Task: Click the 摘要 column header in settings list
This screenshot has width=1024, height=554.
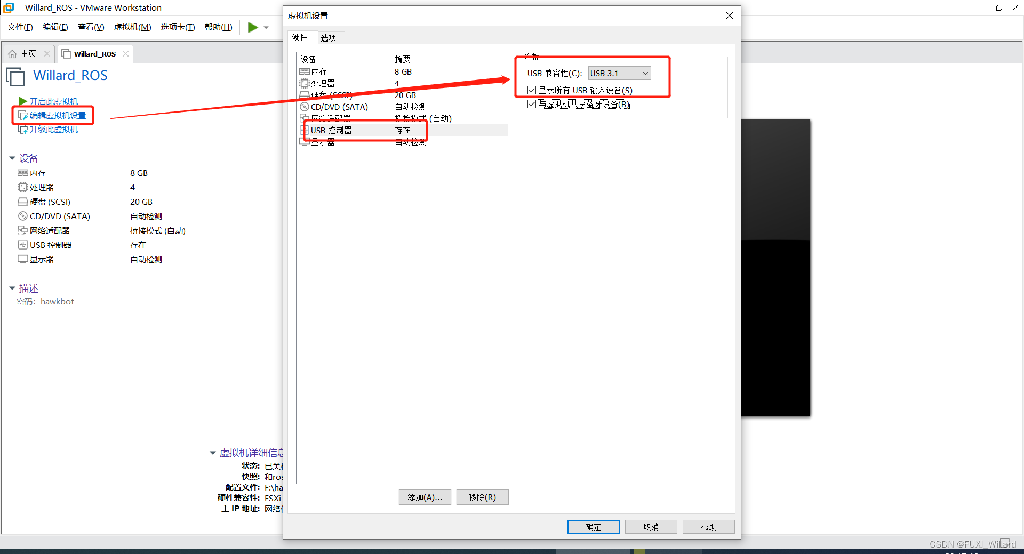Action: [450, 59]
